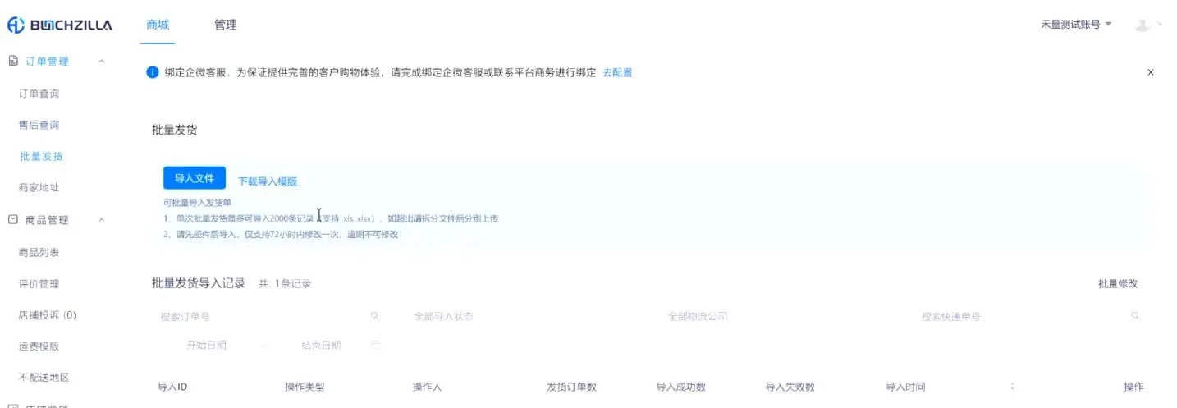Open the 禾量测试账号 account dropdown
Viewport: 1177px width, 408px height.
(x=1075, y=25)
